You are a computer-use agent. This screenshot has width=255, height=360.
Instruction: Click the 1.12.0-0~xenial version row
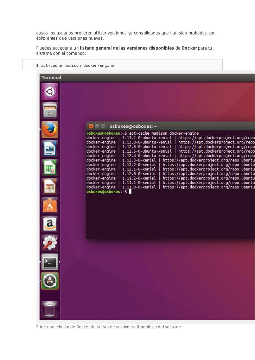pos(170,174)
